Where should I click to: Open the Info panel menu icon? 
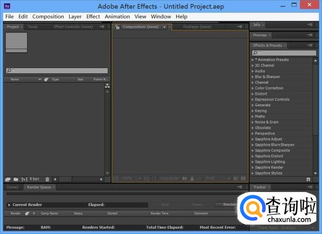coord(310,25)
